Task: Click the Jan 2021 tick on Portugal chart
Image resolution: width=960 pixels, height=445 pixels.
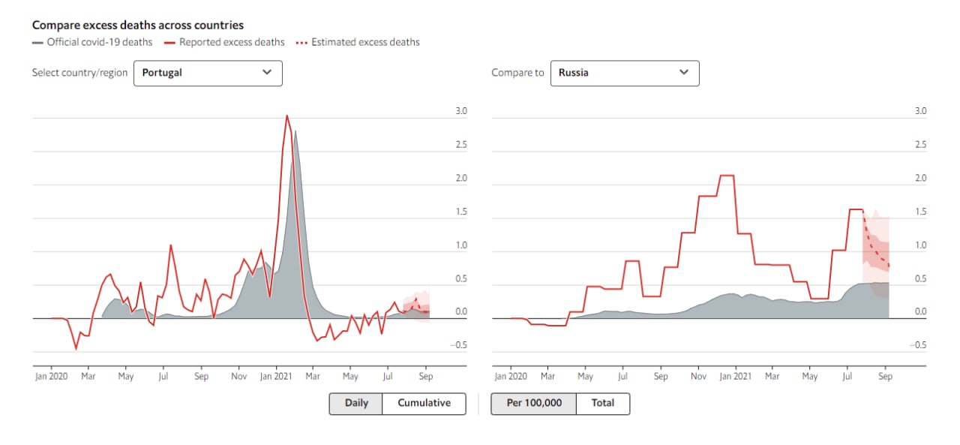Action: (278, 376)
